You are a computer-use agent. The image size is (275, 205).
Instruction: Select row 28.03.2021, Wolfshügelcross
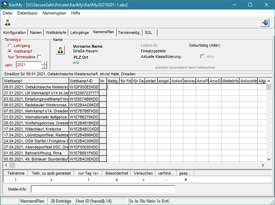36,123
